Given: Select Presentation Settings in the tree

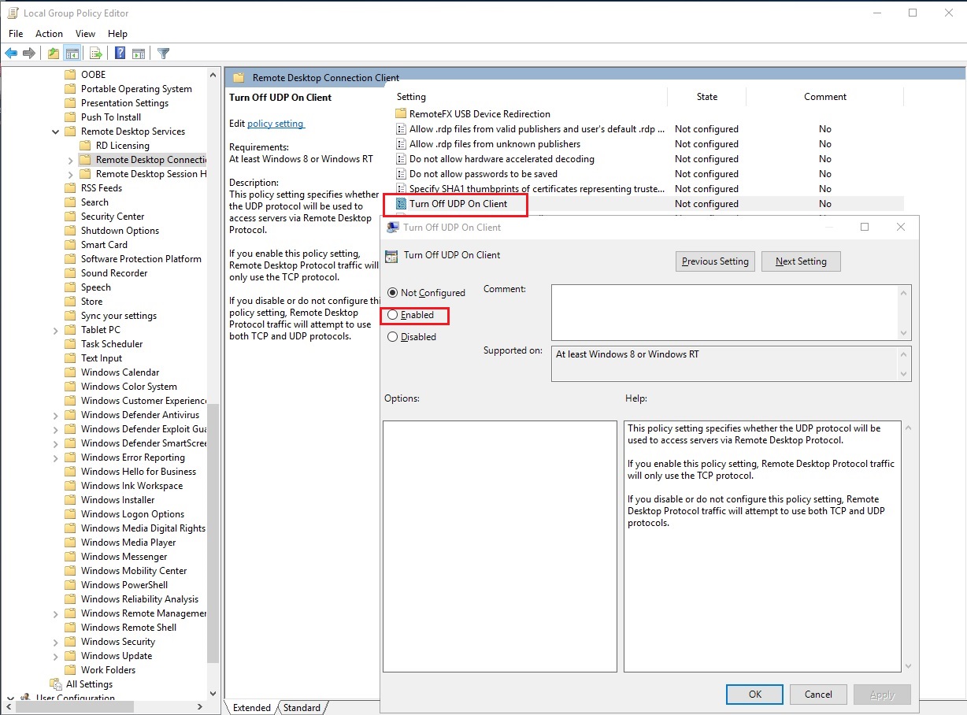Looking at the screenshot, I should tap(124, 103).
